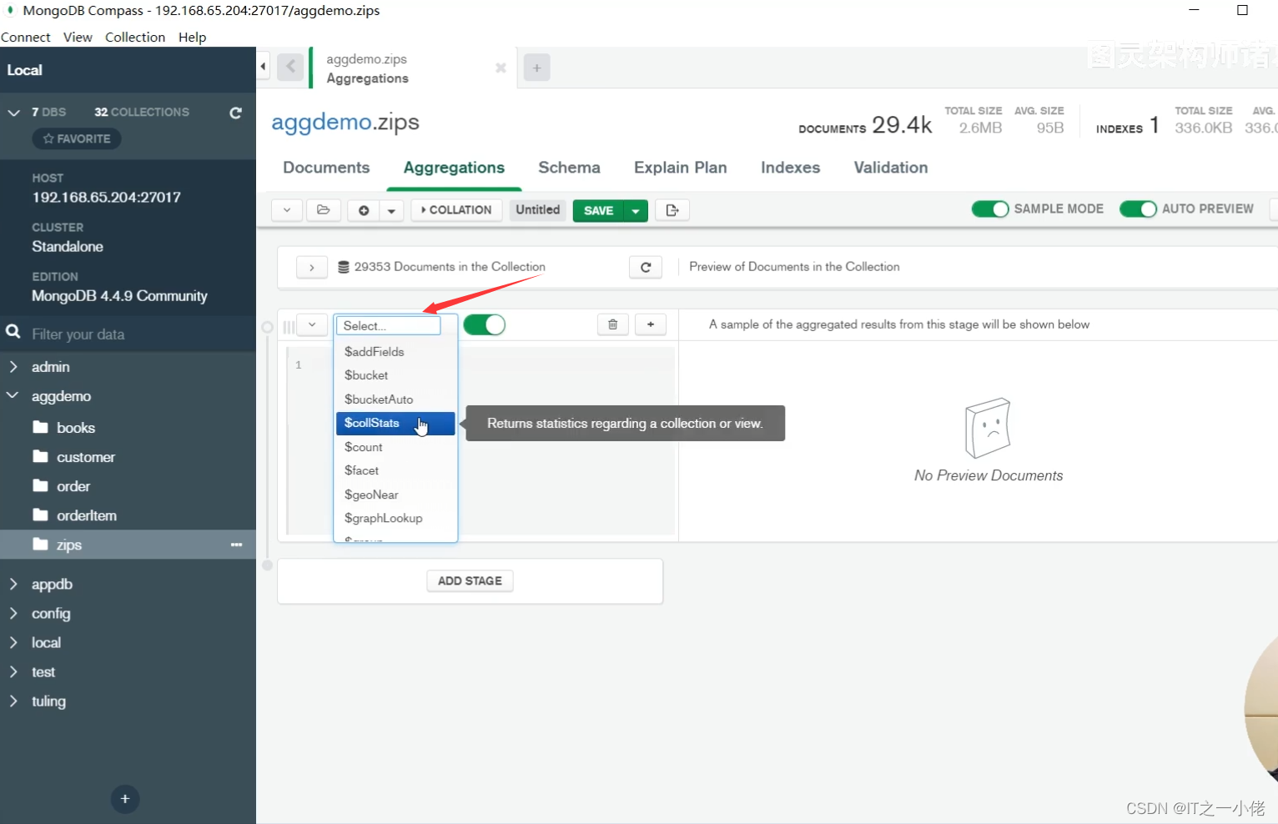Click the sidebar filter search icon
Screen dimensions: 1278x824
pos(13,332)
